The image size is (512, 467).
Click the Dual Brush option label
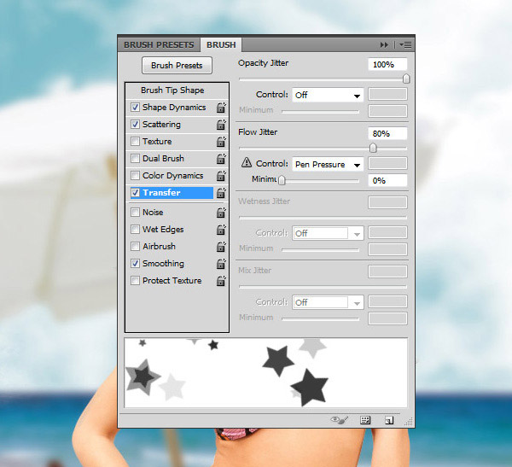(x=163, y=159)
